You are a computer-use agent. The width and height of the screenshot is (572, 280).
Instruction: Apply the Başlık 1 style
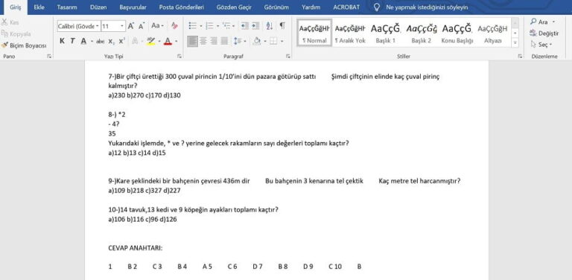(386, 34)
